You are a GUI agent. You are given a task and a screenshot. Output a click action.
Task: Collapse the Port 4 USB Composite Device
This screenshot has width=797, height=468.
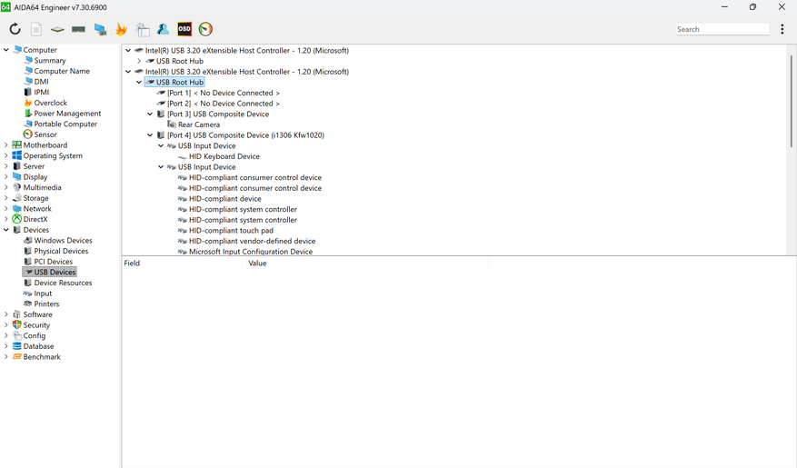click(150, 135)
